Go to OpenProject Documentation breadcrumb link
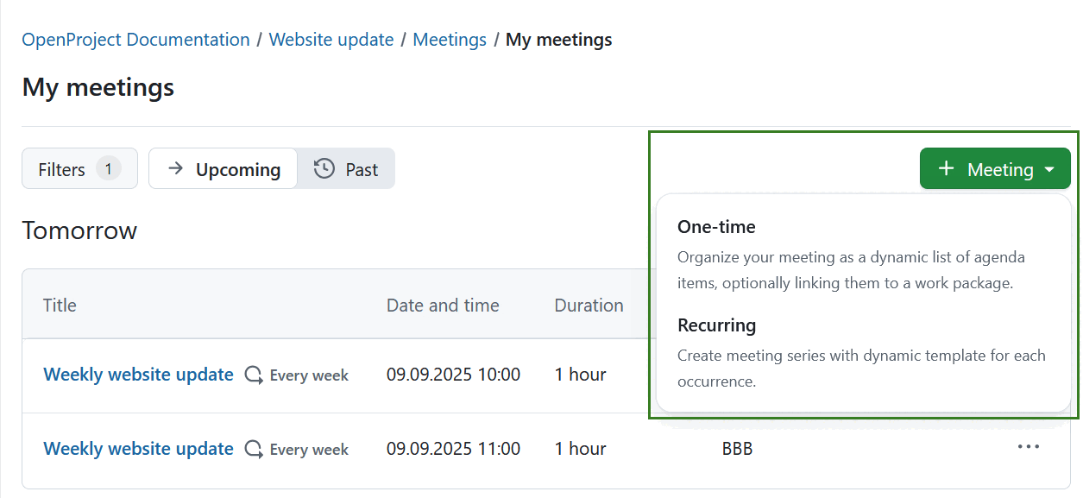 135,39
